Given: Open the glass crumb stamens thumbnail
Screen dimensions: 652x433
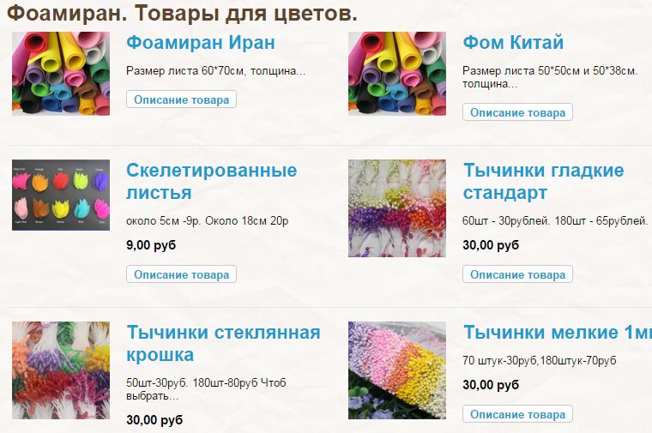Looking at the screenshot, I should pyautogui.click(x=61, y=370).
